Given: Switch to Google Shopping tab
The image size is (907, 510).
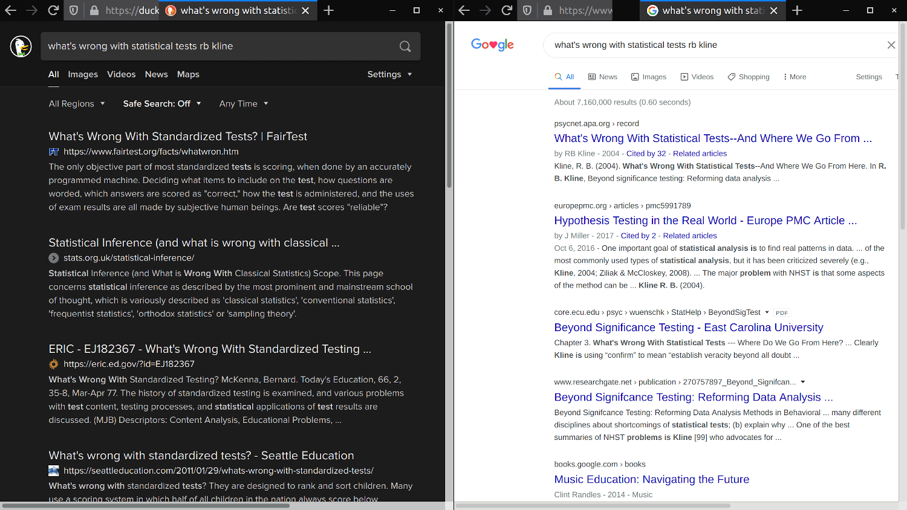Looking at the screenshot, I should coord(748,77).
